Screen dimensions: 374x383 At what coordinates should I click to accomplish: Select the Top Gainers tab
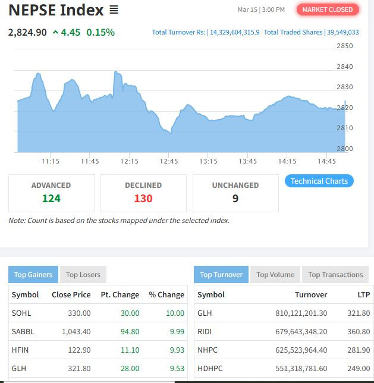(33, 274)
